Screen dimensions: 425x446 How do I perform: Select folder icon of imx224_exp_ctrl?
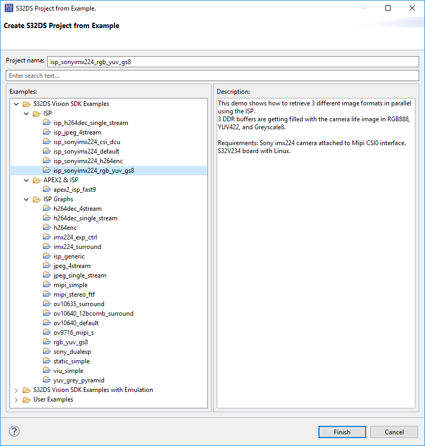tap(47, 237)
